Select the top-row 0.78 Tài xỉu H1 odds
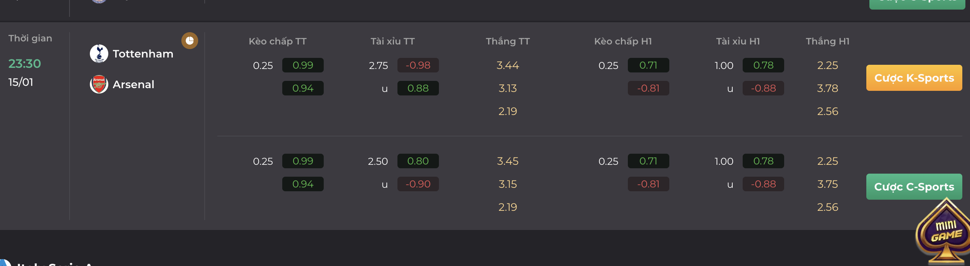The width and height of the screenshot is (970, 266). pyautogui.click(x=763, y=65)
